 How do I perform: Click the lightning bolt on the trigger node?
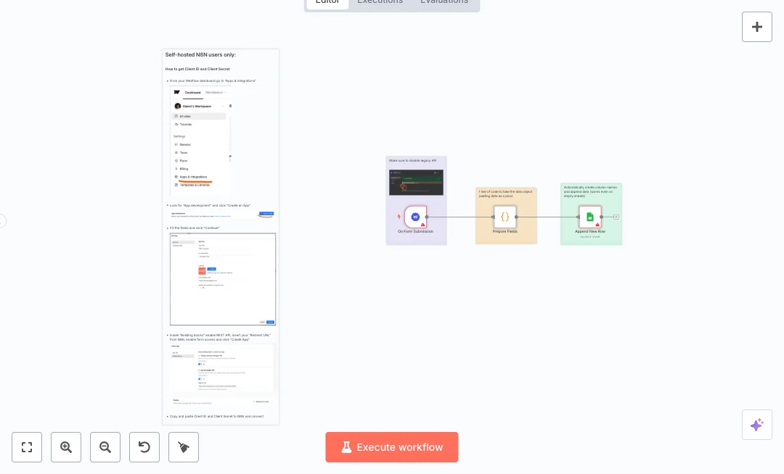click(400, 216)
